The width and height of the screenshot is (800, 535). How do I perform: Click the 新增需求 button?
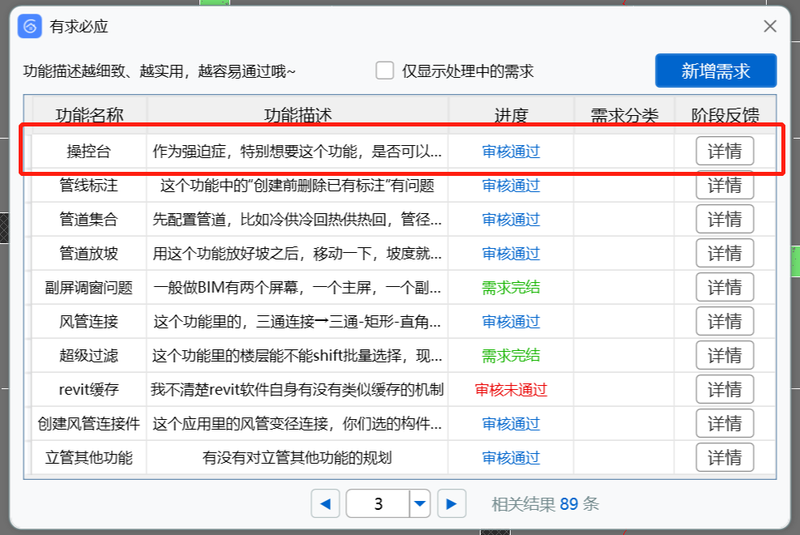point(716,71)
